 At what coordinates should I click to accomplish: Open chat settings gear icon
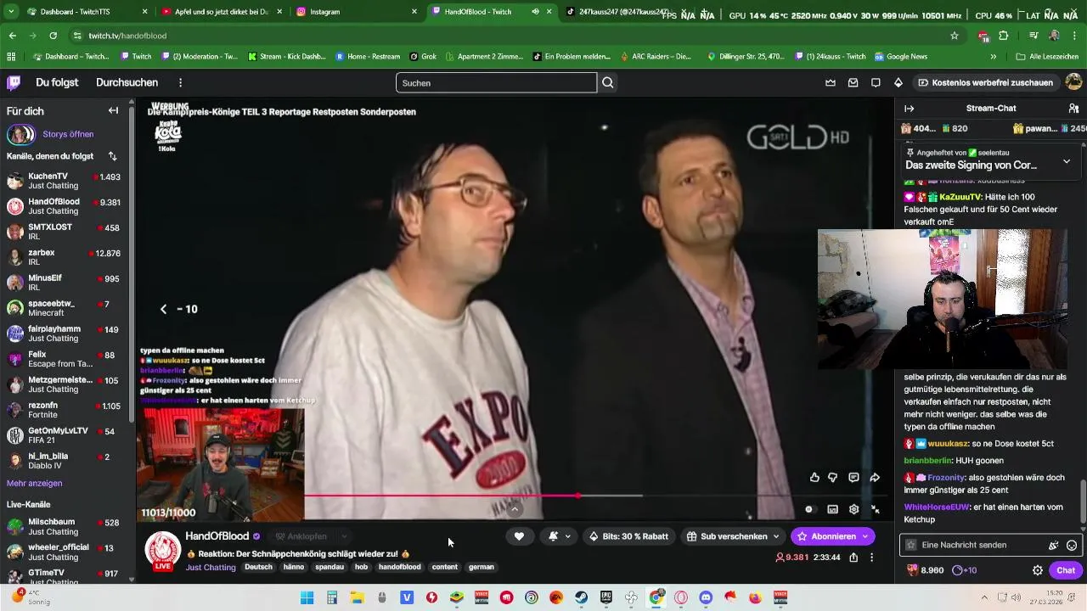point(1037,570)
